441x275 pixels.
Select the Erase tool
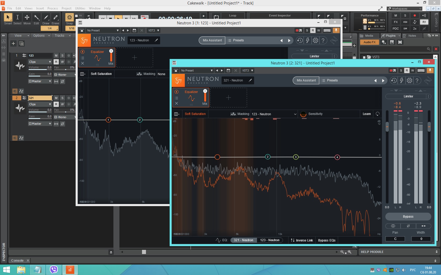pos(55,19)
